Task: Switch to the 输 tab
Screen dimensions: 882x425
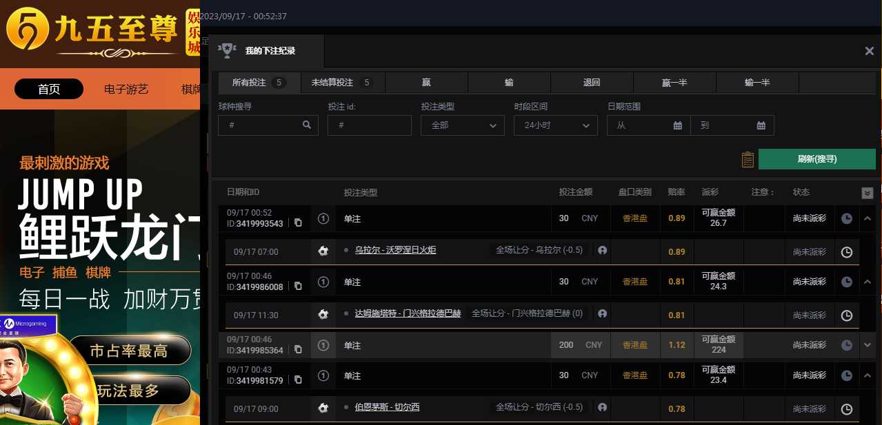Action: coord(509,83)
